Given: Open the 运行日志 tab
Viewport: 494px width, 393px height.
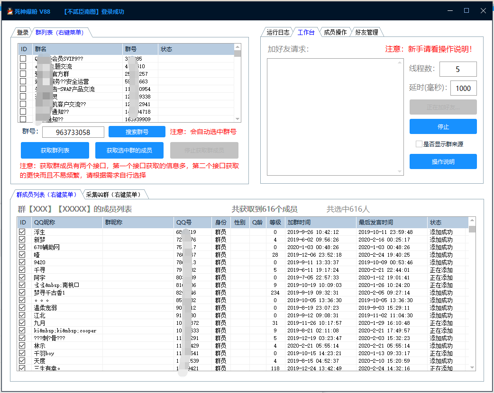Looking at the screenshot, I should pos(278,32).
